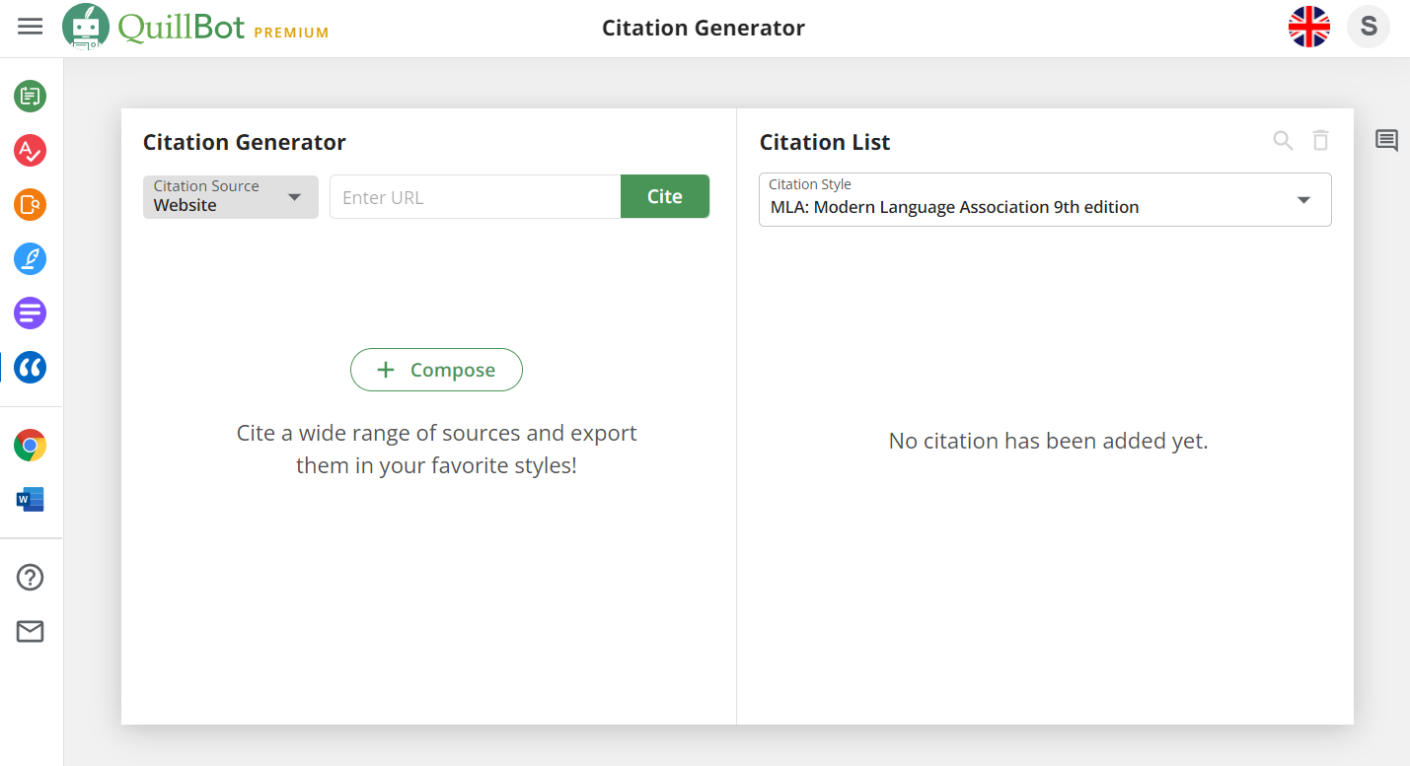
Task: Change the language via the flag dropdown
Action: pos(1309,27)
